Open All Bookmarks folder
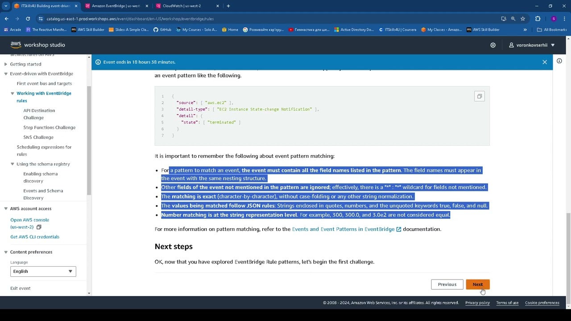571x321 pixels. (552, 30)
